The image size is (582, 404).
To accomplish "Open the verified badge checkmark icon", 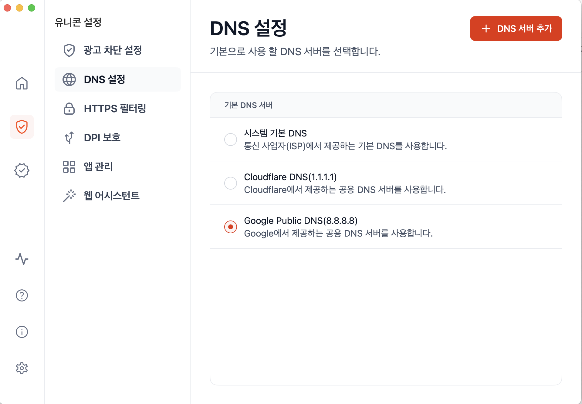I will pyautogui.click(x=22, y=170).
